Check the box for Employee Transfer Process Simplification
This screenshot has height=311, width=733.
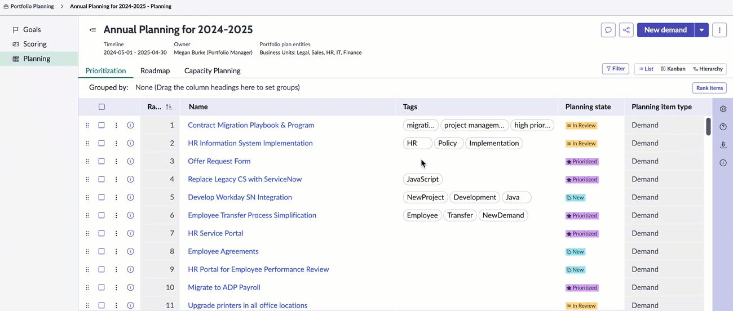(x=101, y=215)
